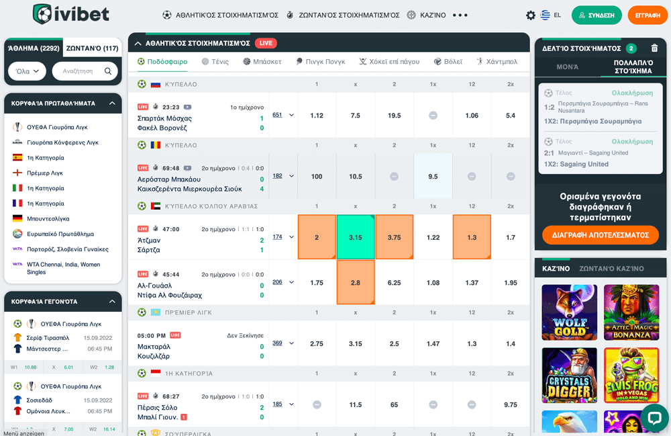Screen dimensions: 671x436
Task: Open settings gear icon in header
Action: (531, 15)
